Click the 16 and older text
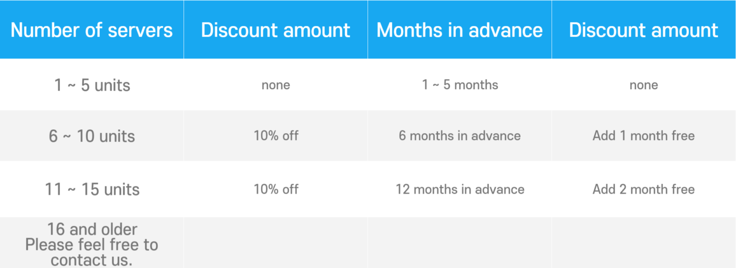The image size is (736, 268). point(92,229)
